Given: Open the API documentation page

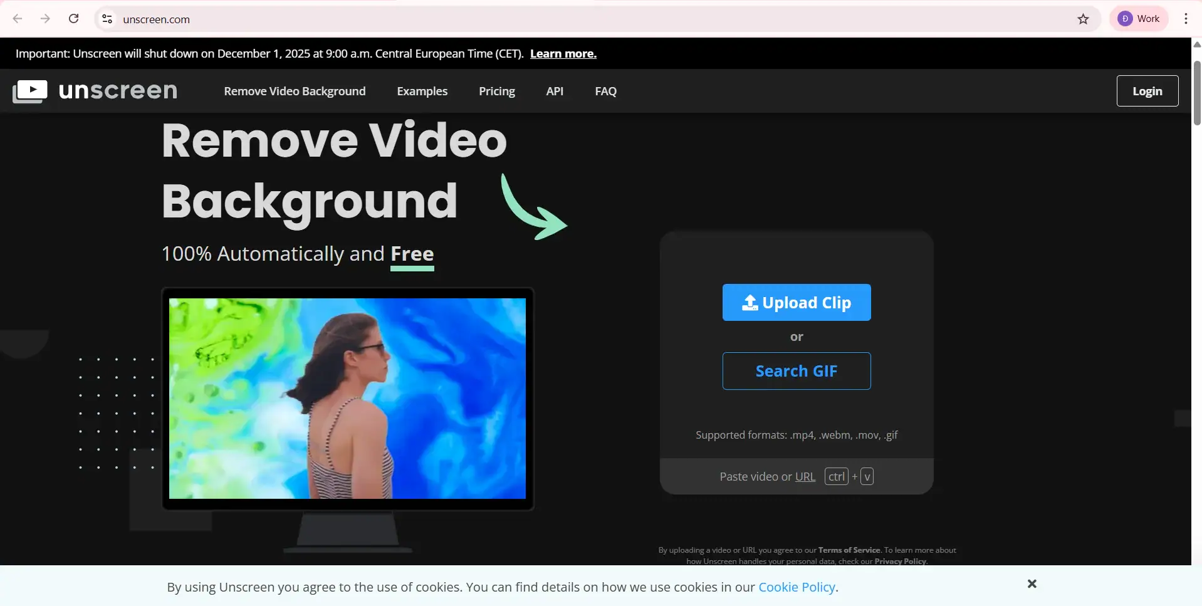Looking at the screenshot, I should click(x=554, y=91).
